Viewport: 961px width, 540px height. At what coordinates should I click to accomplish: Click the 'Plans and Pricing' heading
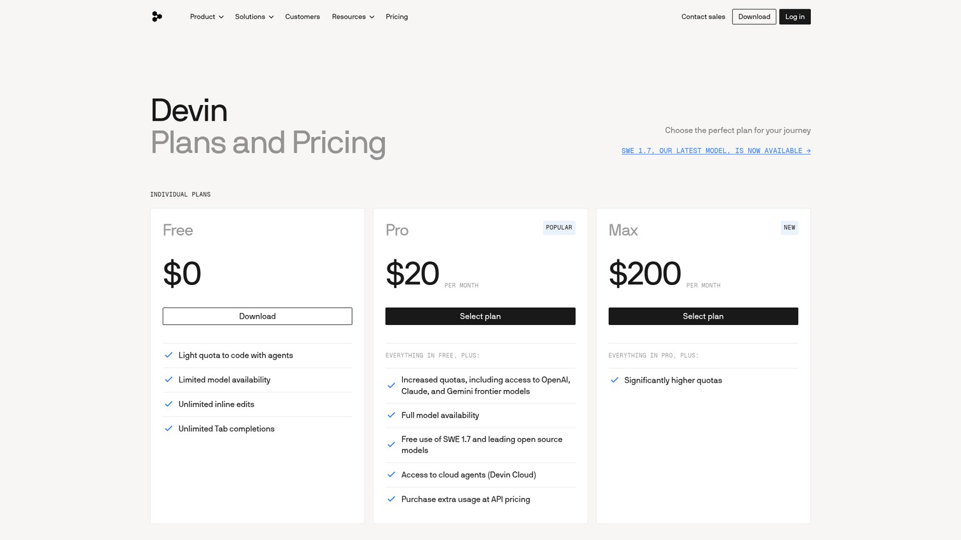[268, 142]
